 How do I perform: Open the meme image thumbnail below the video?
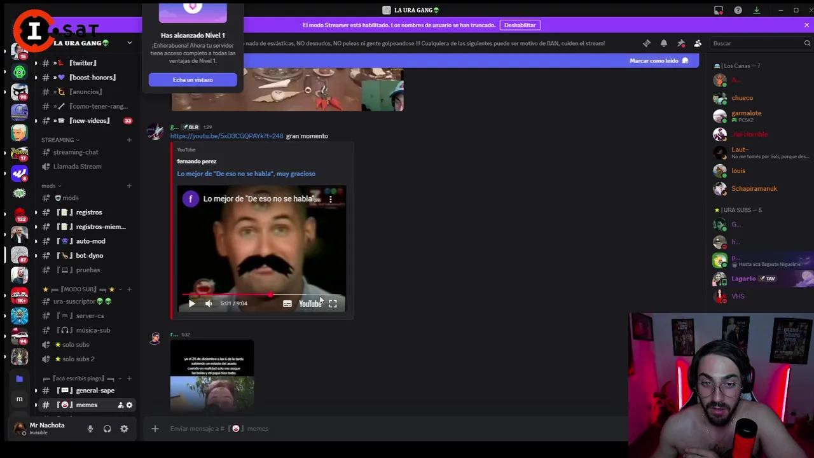tap(212, 375)
